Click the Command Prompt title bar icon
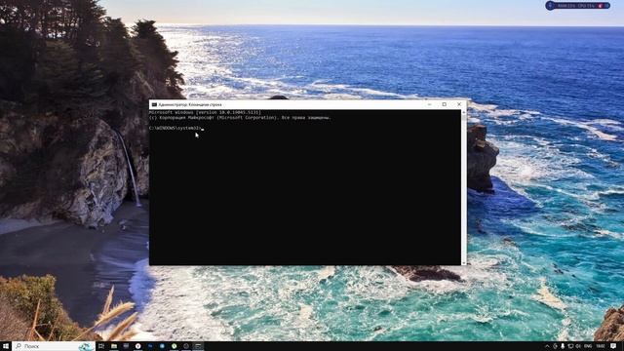 click(x=154, y=104)
